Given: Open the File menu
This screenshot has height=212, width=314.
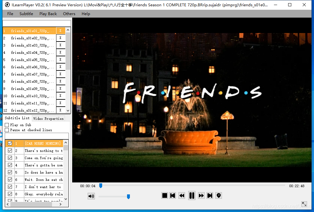Looking at the screenshot, I should [x=10, y=14].
